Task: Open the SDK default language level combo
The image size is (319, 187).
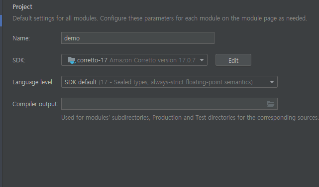Action: tap(169, 82)
